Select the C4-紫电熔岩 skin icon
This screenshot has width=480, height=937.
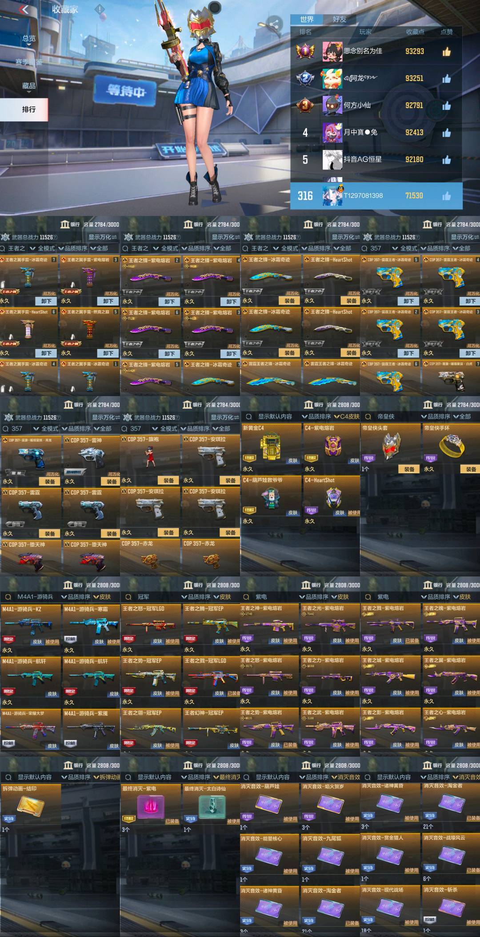click(x=332, y=446)
